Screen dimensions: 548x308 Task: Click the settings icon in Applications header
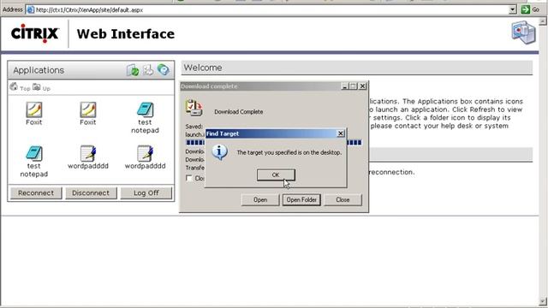coord(148,70)
